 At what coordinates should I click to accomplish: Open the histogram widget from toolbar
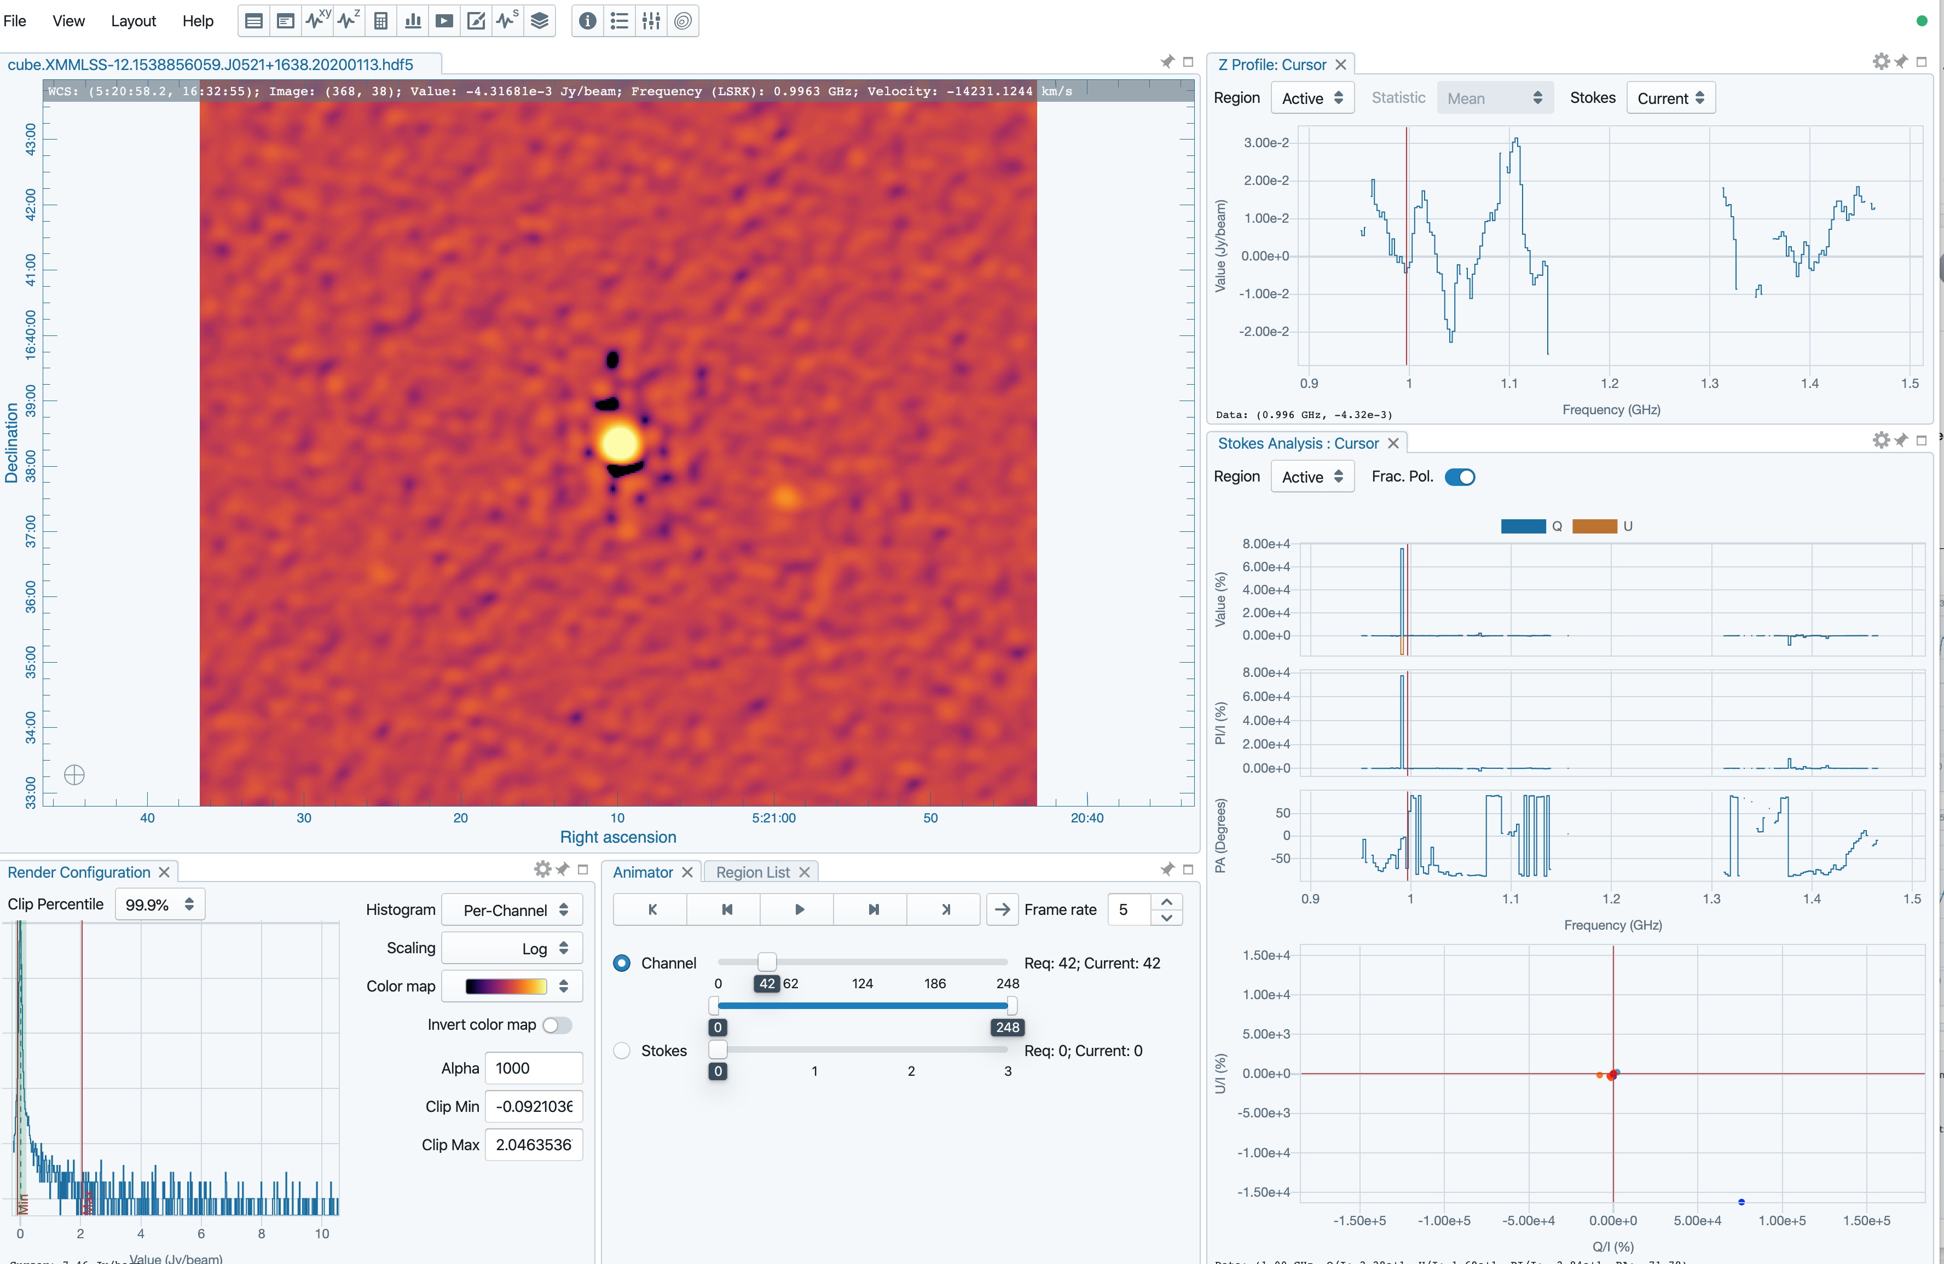[413, 20]
